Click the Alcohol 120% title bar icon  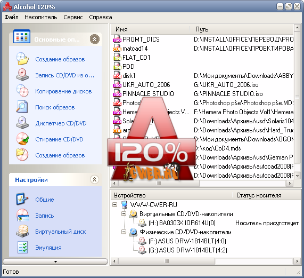[7, 6]
